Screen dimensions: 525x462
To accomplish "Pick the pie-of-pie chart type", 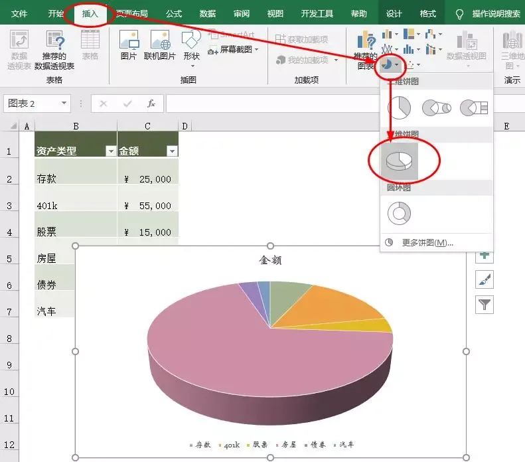I will (x=437, y=108).
